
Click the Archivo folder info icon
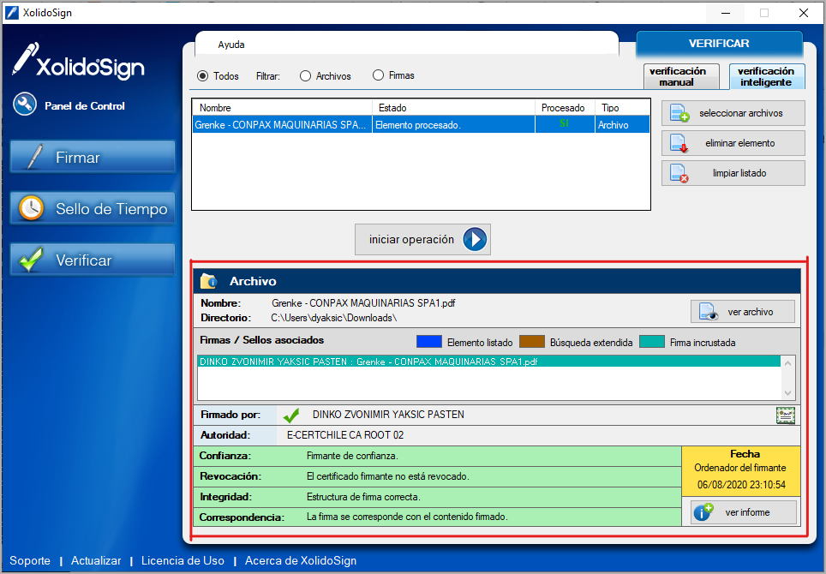click(208, 281)
